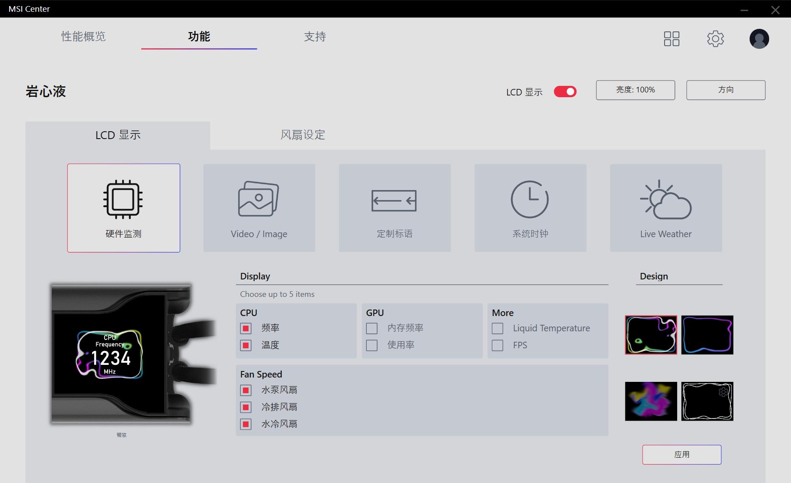Open the Video / Image display mode

259,208
